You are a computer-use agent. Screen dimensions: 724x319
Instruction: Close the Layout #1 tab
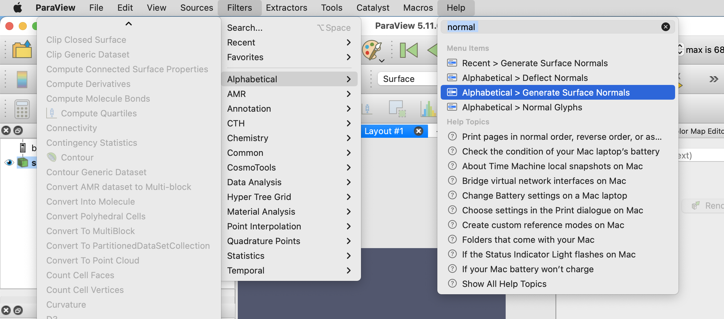point(418,131)
